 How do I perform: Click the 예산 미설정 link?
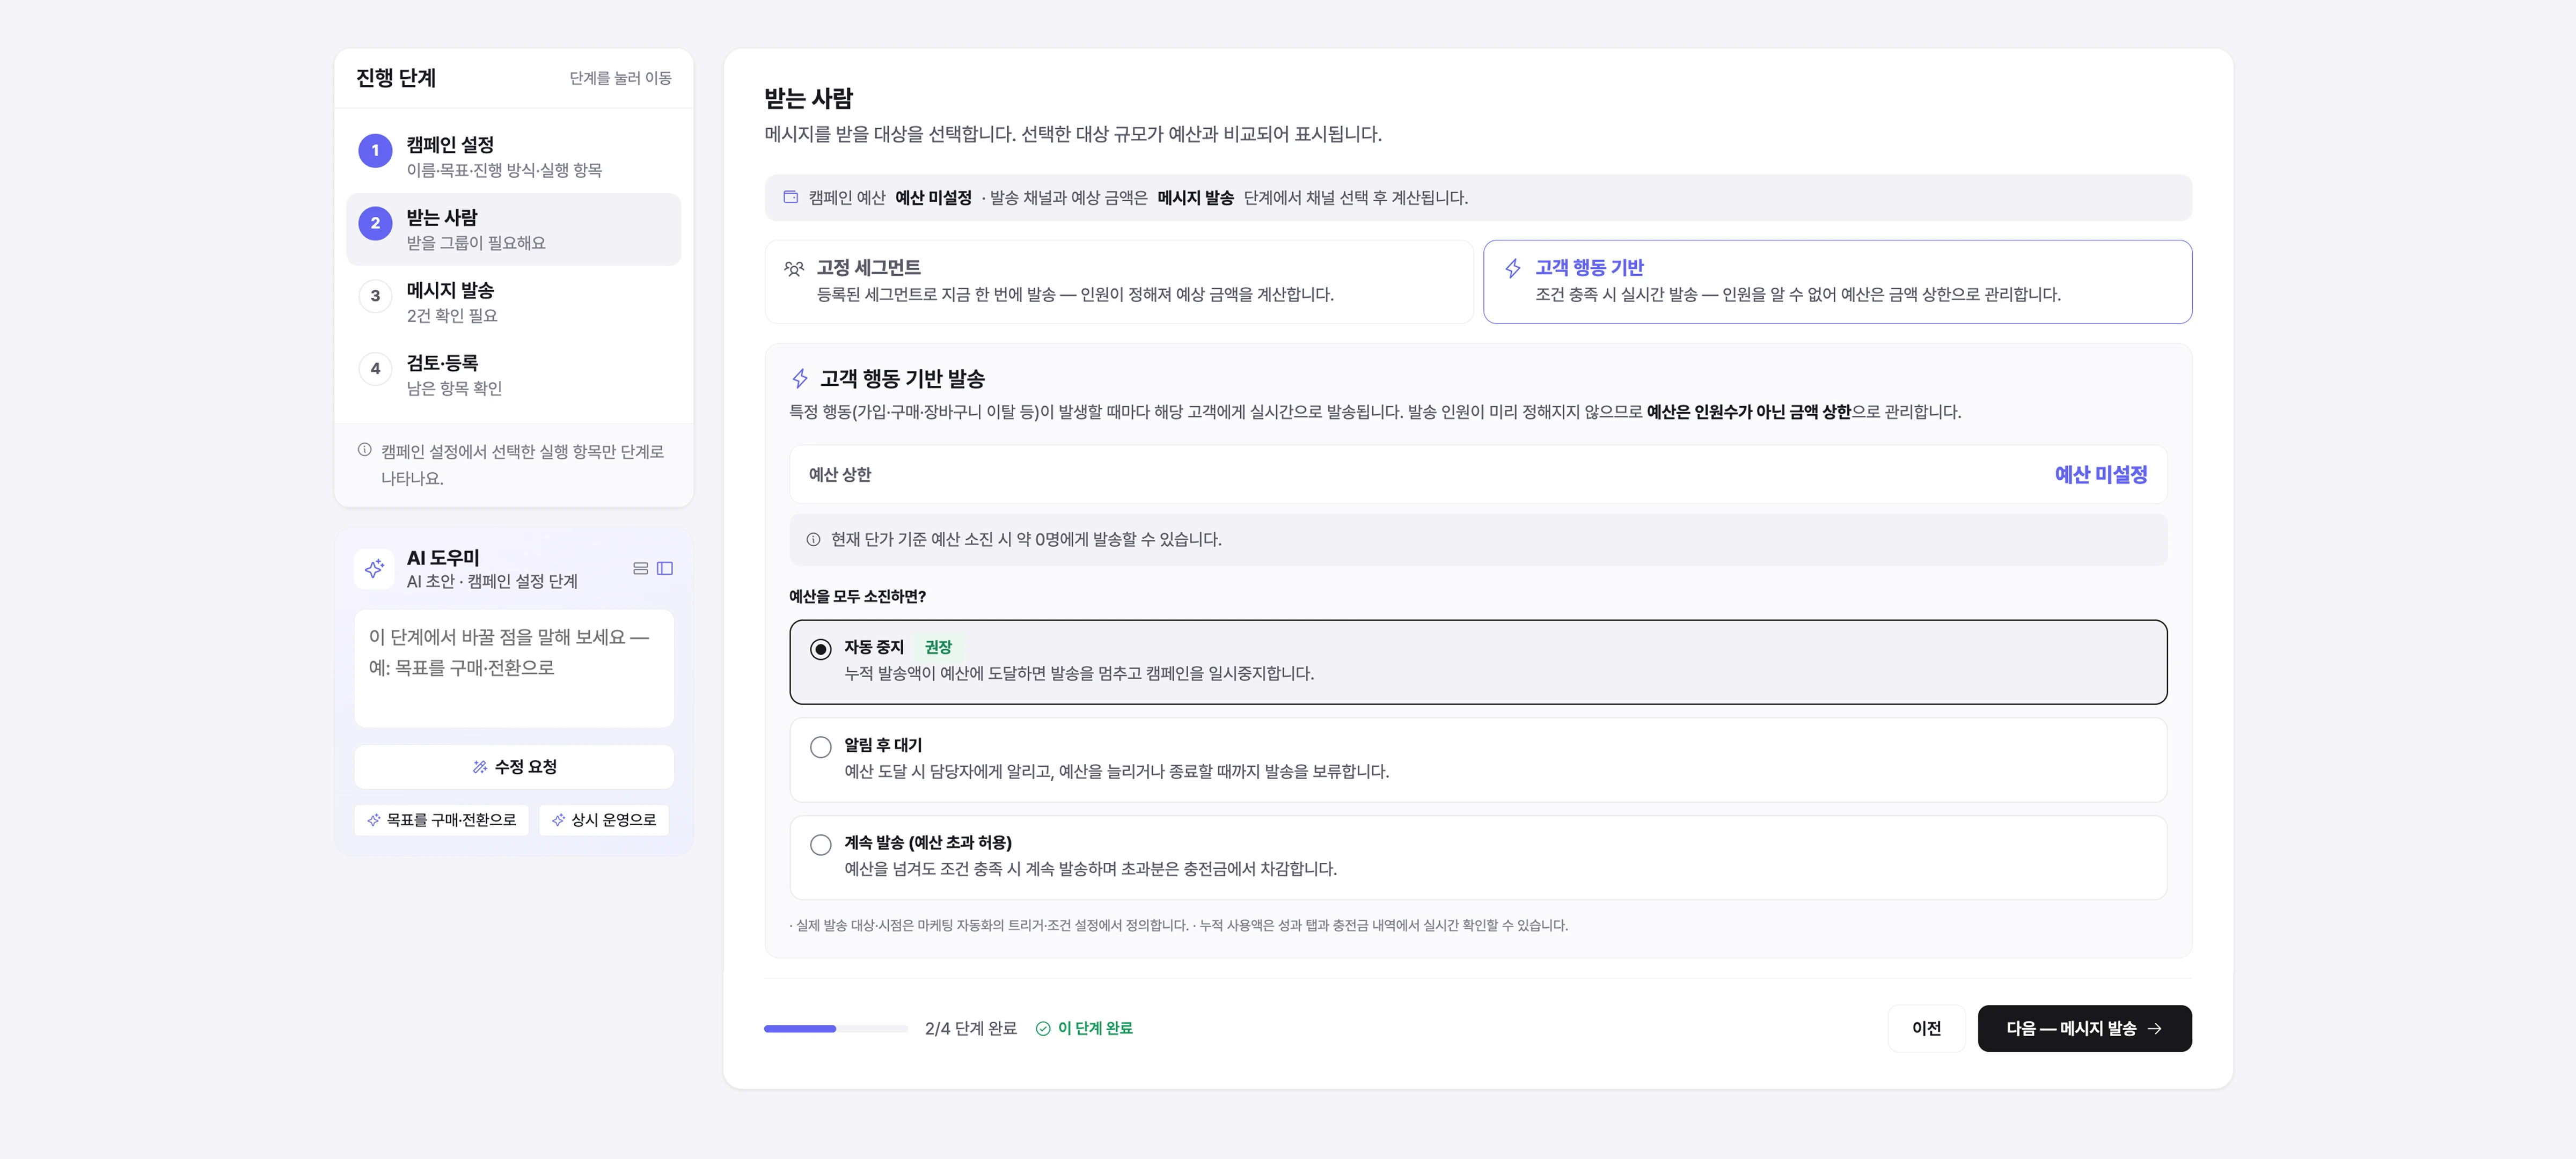click(2101, 474)
